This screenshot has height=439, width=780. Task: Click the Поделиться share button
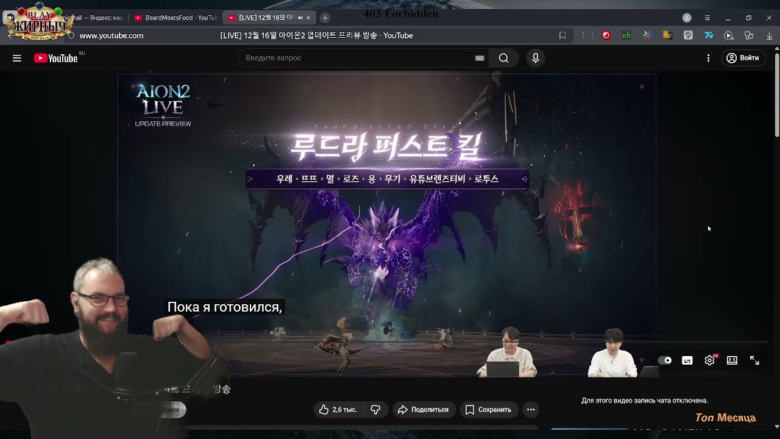coord(423,410)
